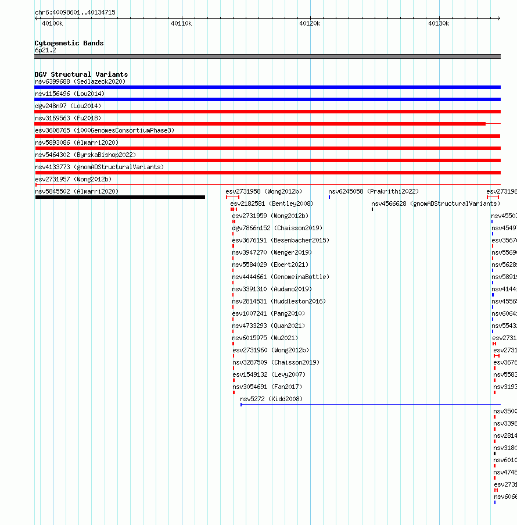
Task: Open the nsv6015975 (Wu2021) variant label
Action: (265, 338)
